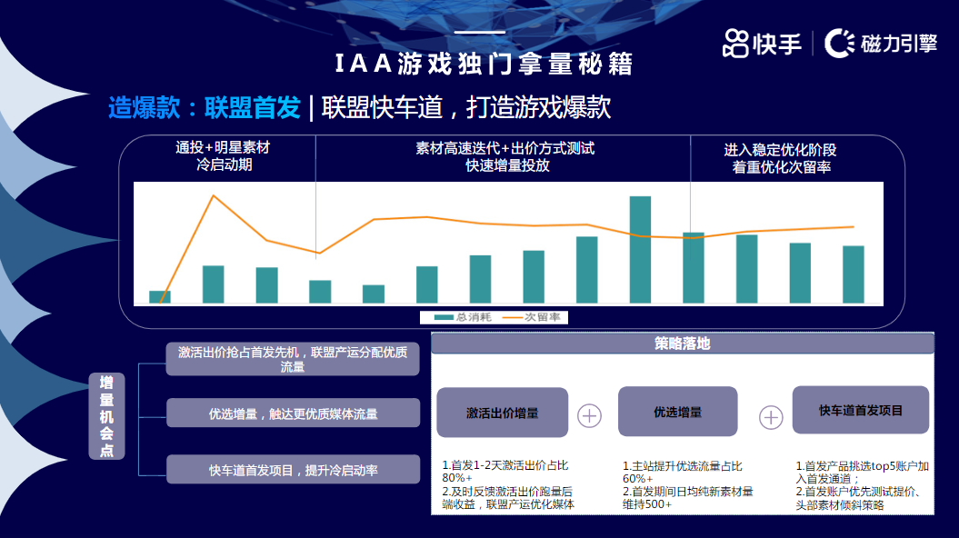
Task: Click the 优选增量 button
Action: [x=678, y=411]
